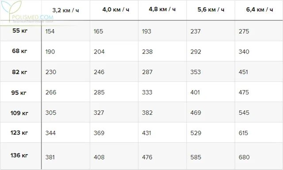
Task: Click the 109 кг row label
Action: coord(19,113)
